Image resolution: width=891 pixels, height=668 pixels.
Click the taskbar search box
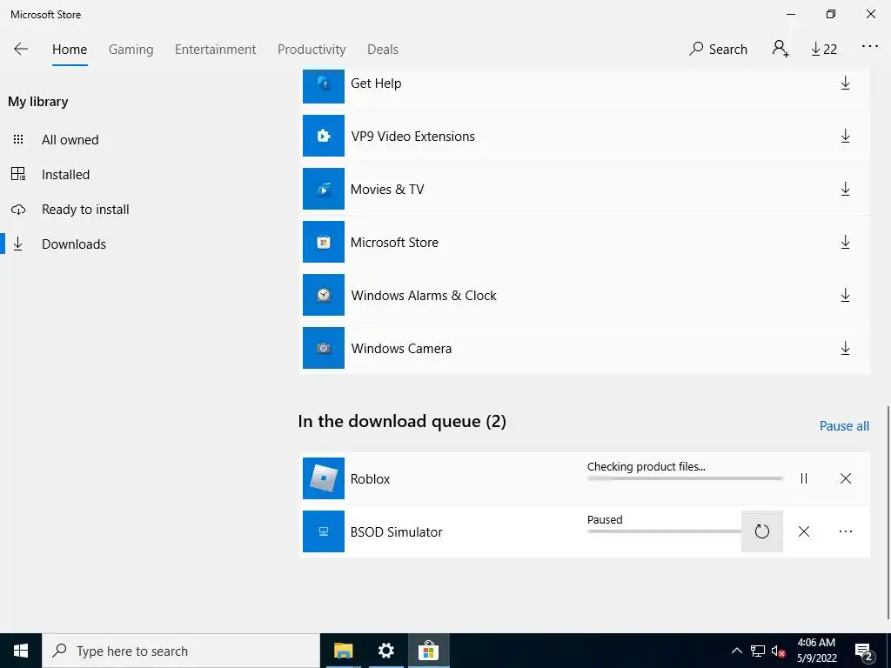point(181,651)
